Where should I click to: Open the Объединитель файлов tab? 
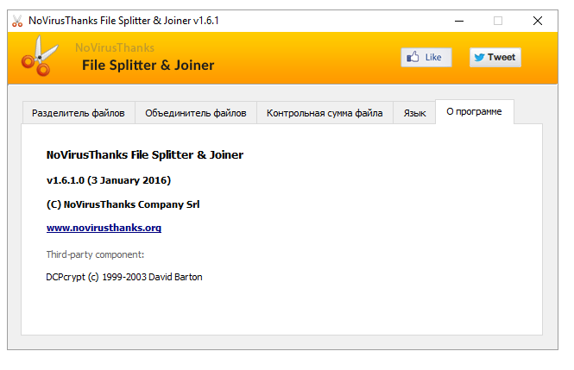(x=196, y=113)
